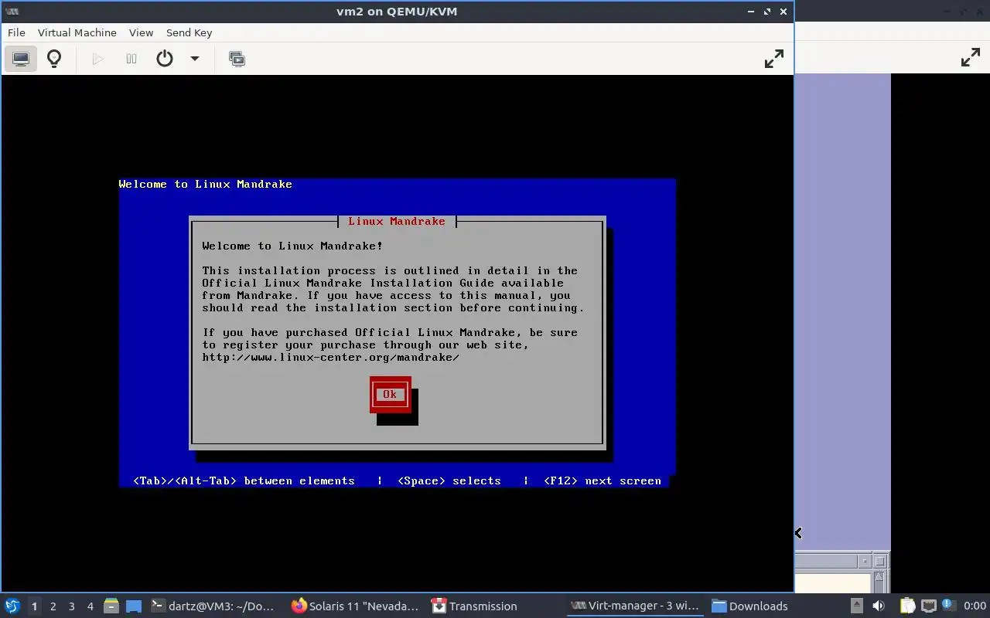Image resolution: width=990 pixels, height=618 pixels.
Task: Pause the virtual machine
Action: [131, 59]
